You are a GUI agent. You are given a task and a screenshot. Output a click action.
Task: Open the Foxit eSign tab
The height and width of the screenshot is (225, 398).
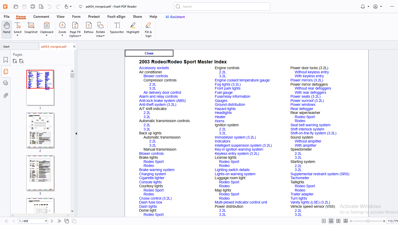[x=116, y=17]
